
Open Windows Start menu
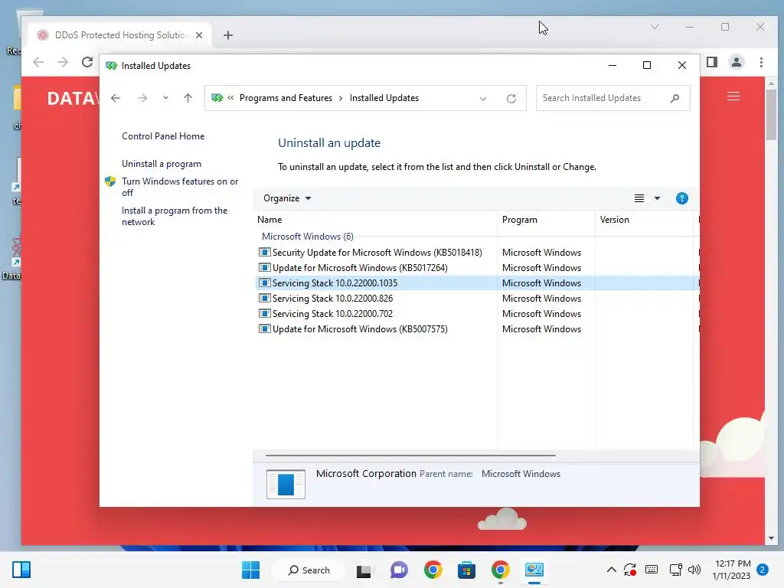point(250,570)
